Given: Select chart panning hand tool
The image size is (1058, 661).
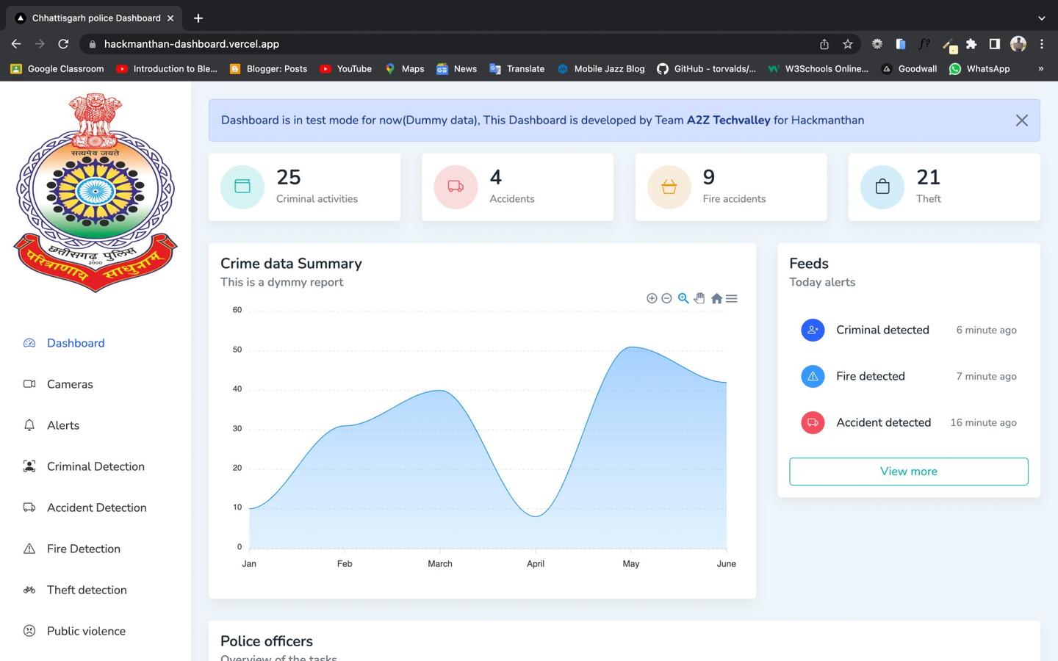Looking at the screenshot, I should [699, 298].
